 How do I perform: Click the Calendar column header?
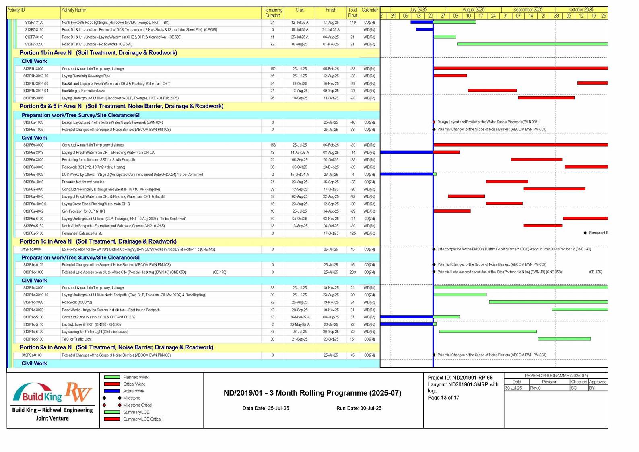point(369,13)
